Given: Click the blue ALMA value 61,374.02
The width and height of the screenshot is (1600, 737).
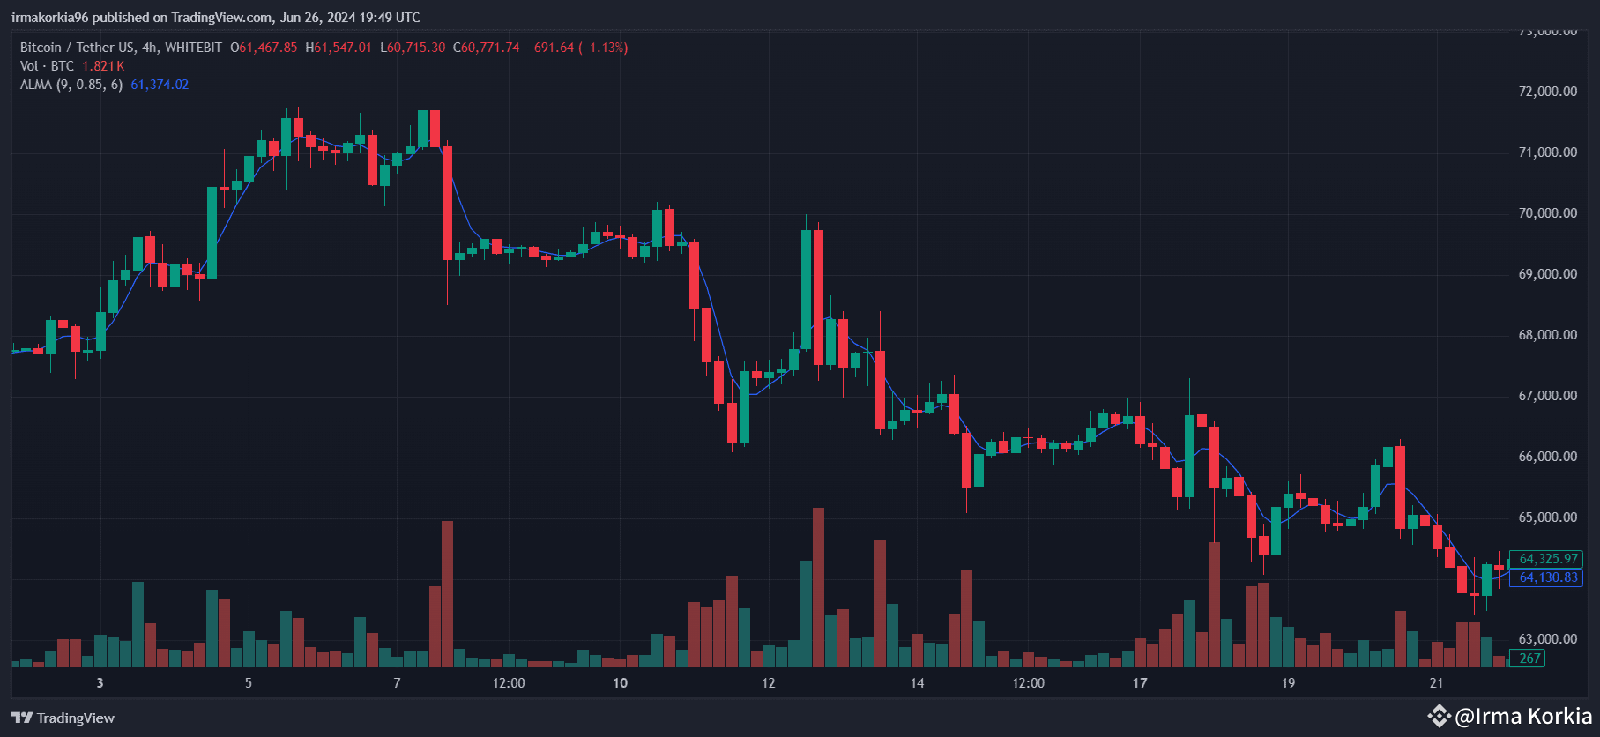Looking at the screenshot, I should (160, 85).
